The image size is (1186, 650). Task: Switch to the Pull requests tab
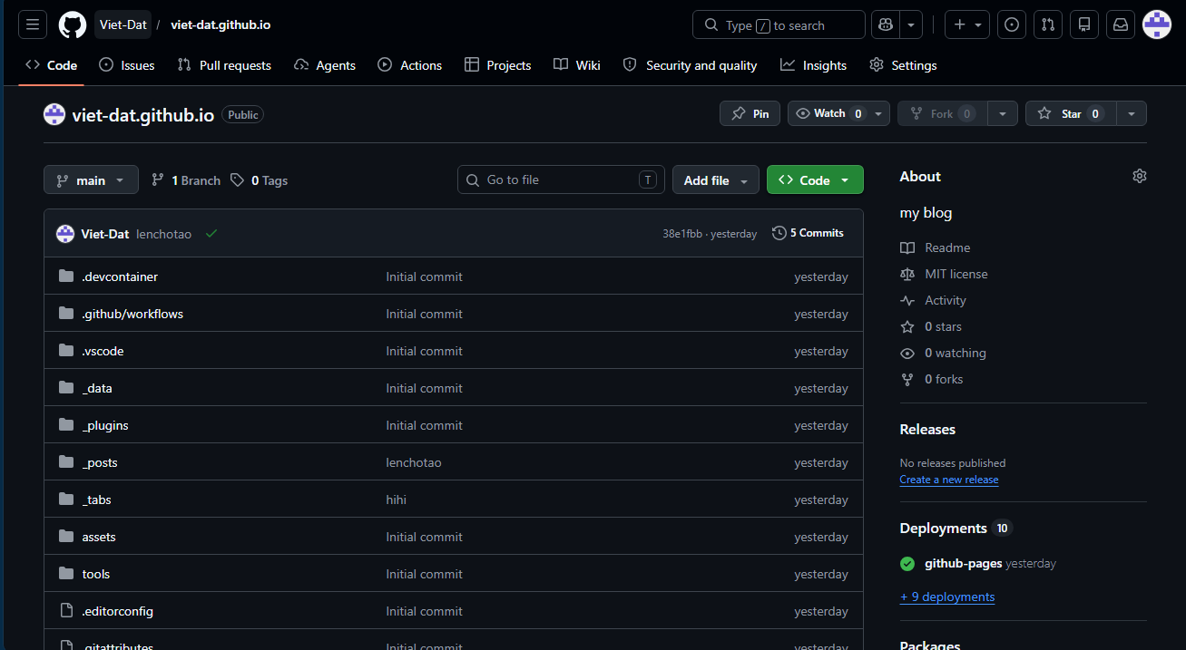tap(224, 65)
